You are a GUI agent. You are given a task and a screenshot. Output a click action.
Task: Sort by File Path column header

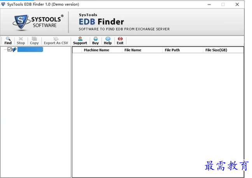pos(183,50)
